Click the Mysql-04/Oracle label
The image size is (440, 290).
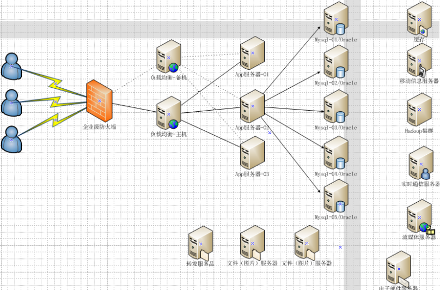click(x=336, y=174)
